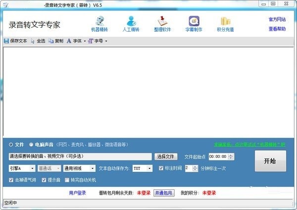
Task: Maximize the window
Action: [x=273, y=4]
